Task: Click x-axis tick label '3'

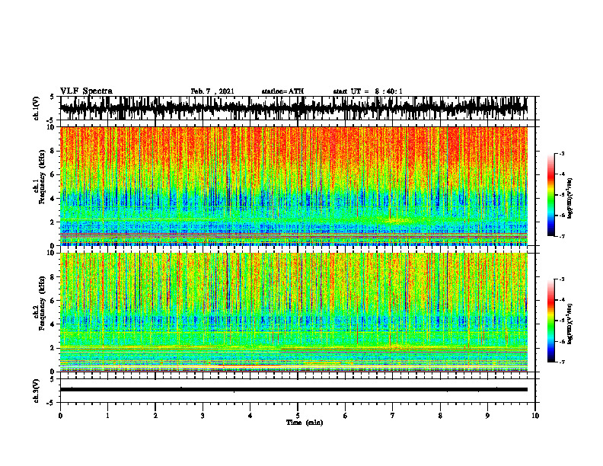Action: click(203, 416)
